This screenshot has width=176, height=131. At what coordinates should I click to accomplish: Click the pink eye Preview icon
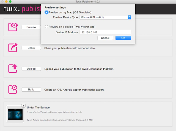click(x=13, y=27)
